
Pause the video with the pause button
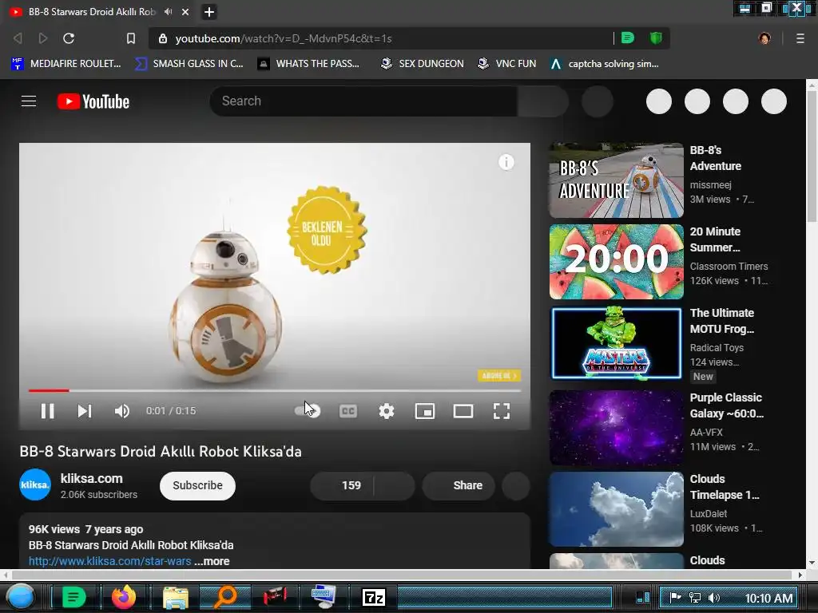[47, 411]
